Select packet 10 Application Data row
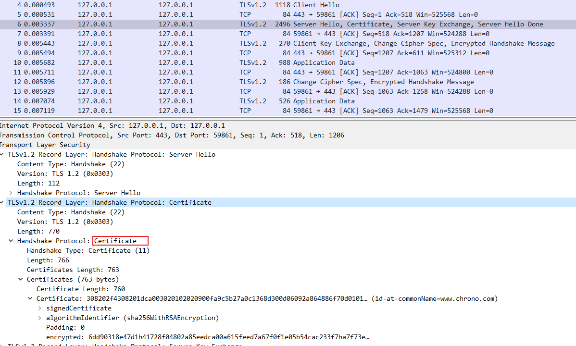The width and height of the screenshot is (576, 346). click(288, 62)
